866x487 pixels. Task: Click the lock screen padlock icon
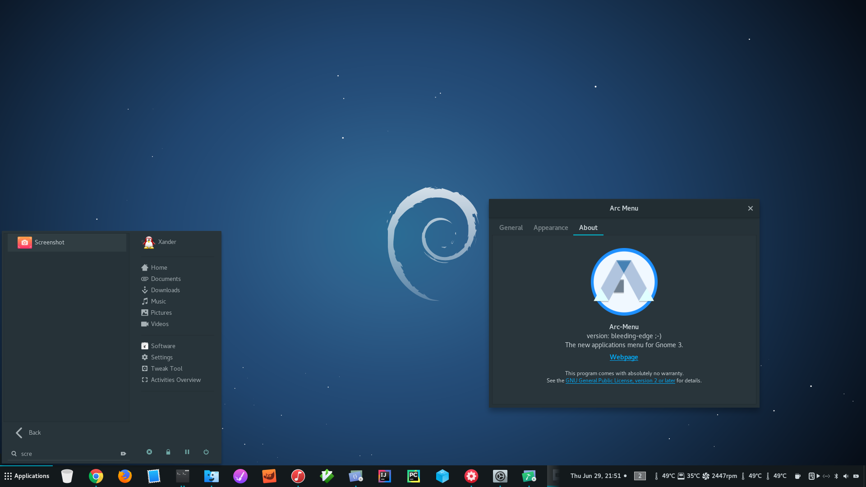pos(168,452)
